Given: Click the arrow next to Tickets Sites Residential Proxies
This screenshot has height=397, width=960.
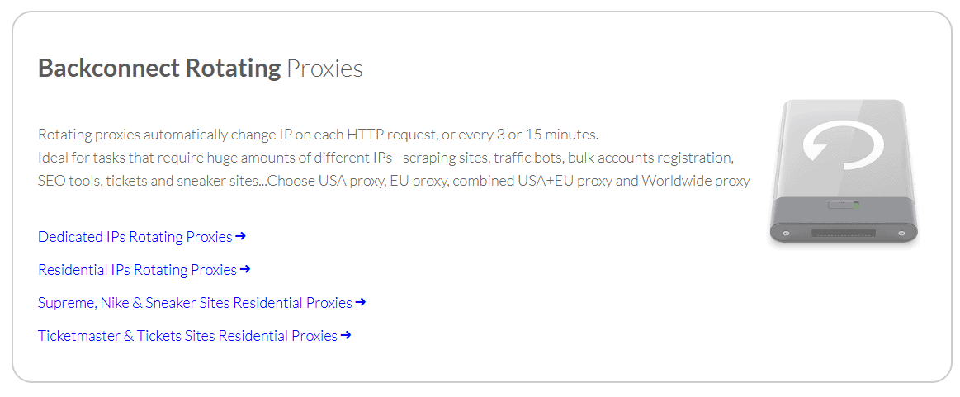Looking at the screenshot, I should pos(346,335).
